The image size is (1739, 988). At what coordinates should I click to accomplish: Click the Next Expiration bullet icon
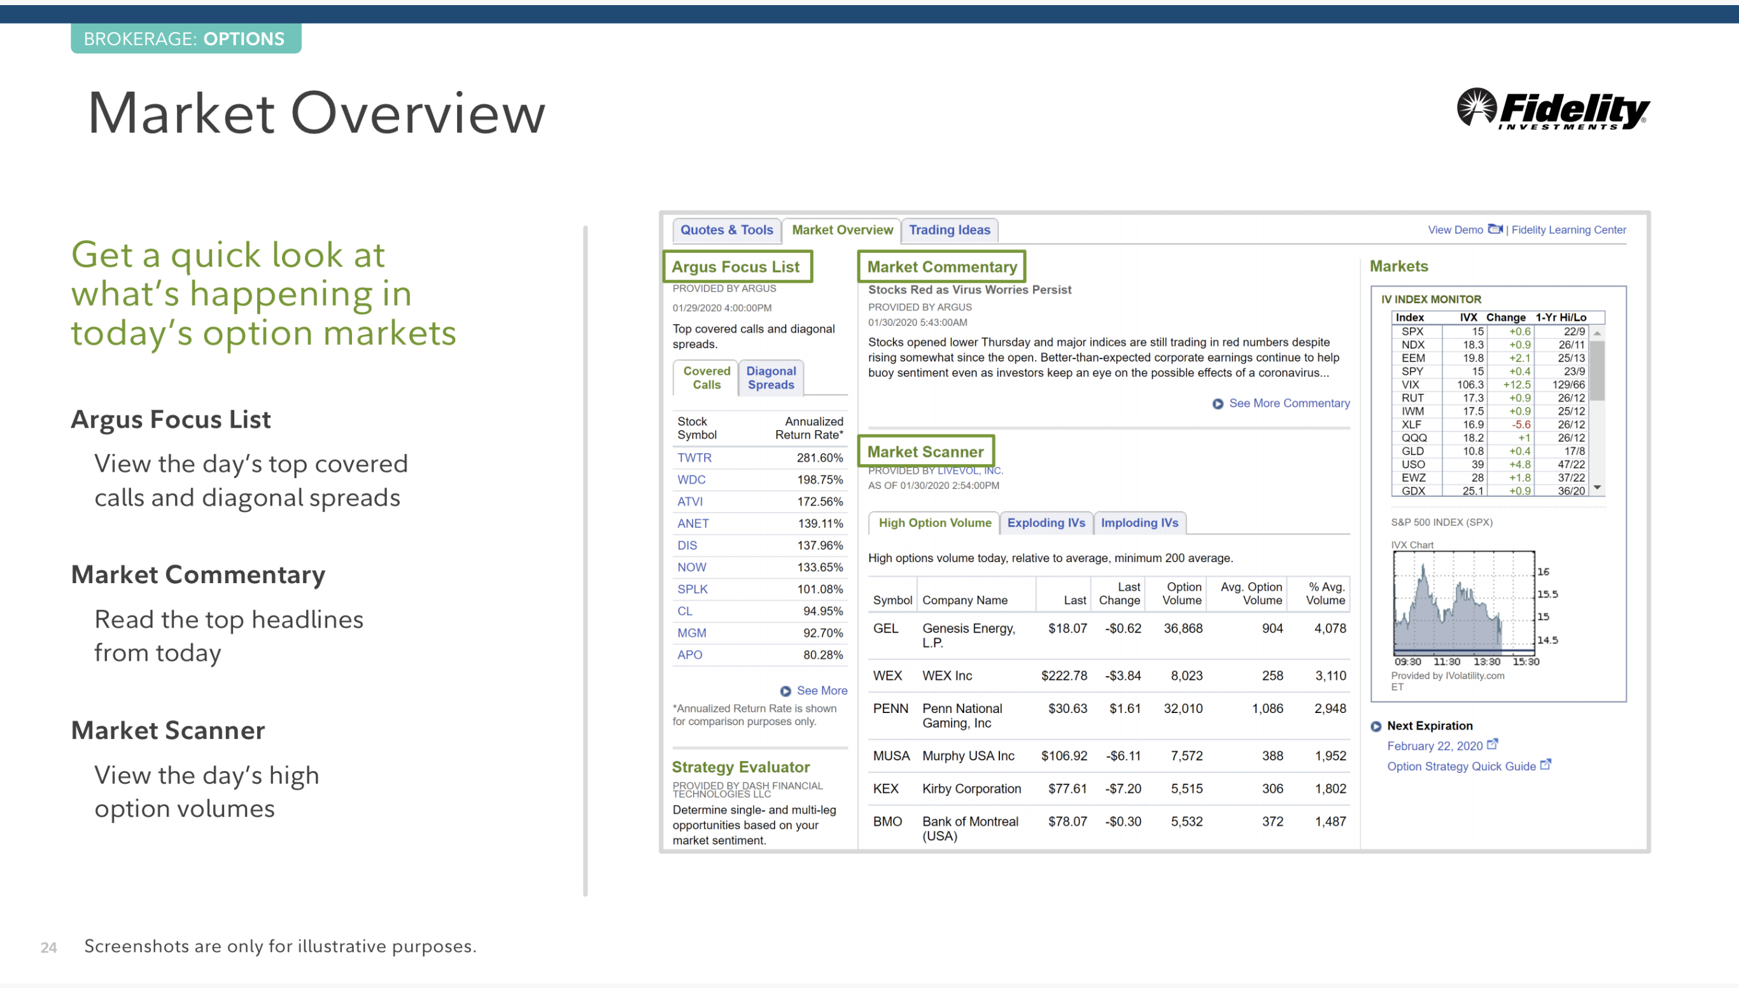[1376, 726]
